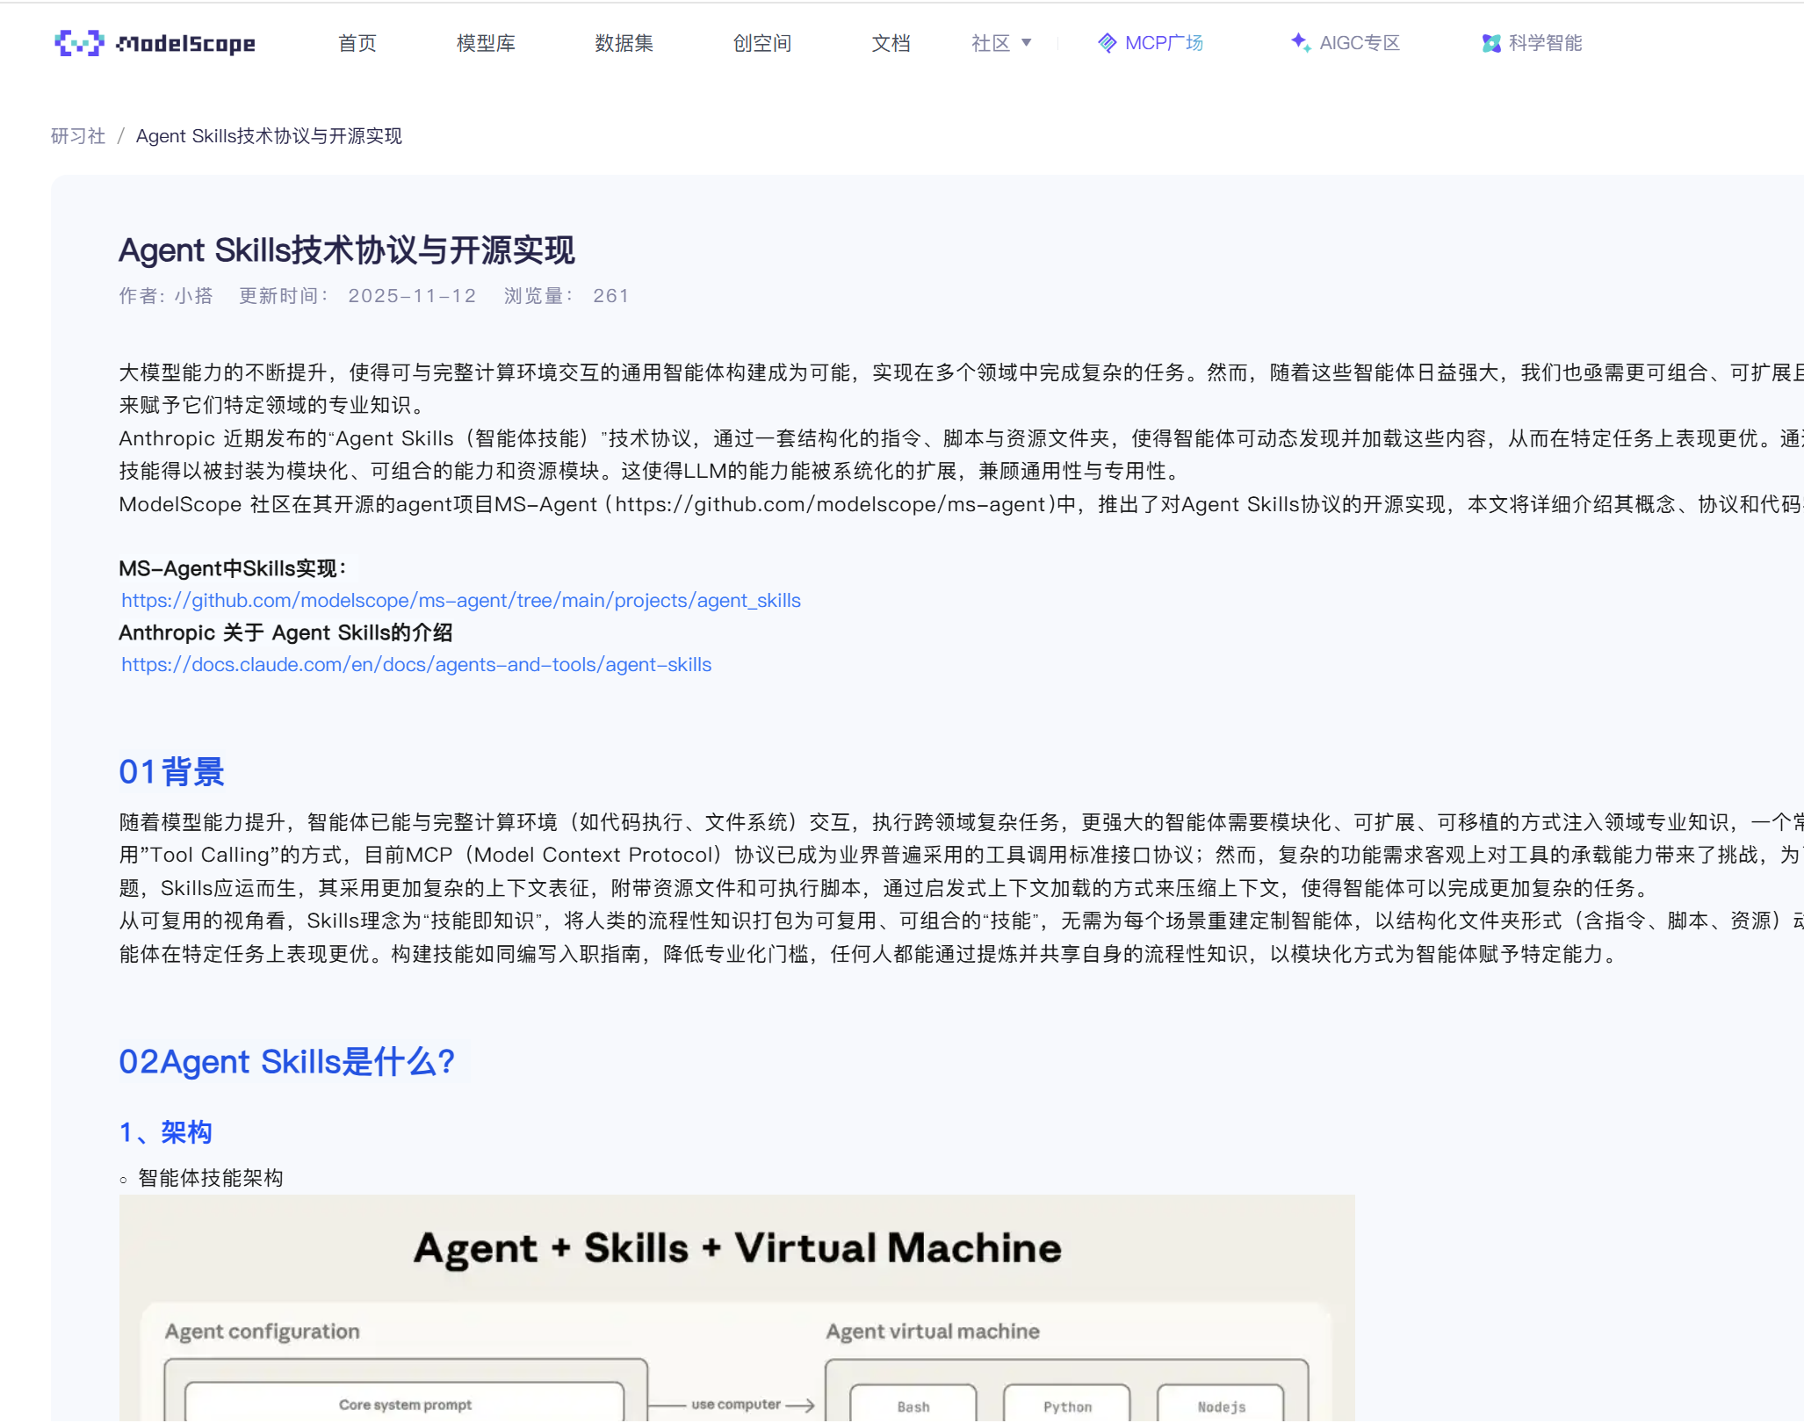The height and width of the screenshot is (1423, 1804).
Task: Click the ModelScope logo icon
Action: coord(78,44)
